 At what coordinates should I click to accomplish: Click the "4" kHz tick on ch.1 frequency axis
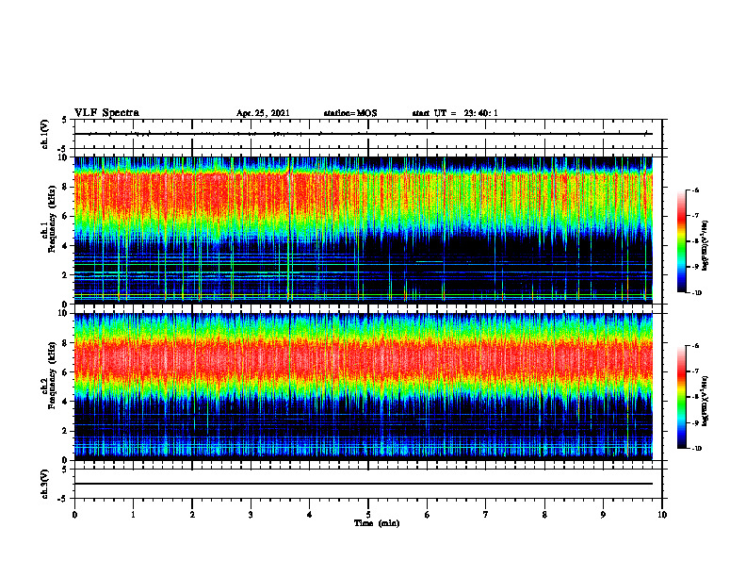pyautogui.click(x=65, y=246)
